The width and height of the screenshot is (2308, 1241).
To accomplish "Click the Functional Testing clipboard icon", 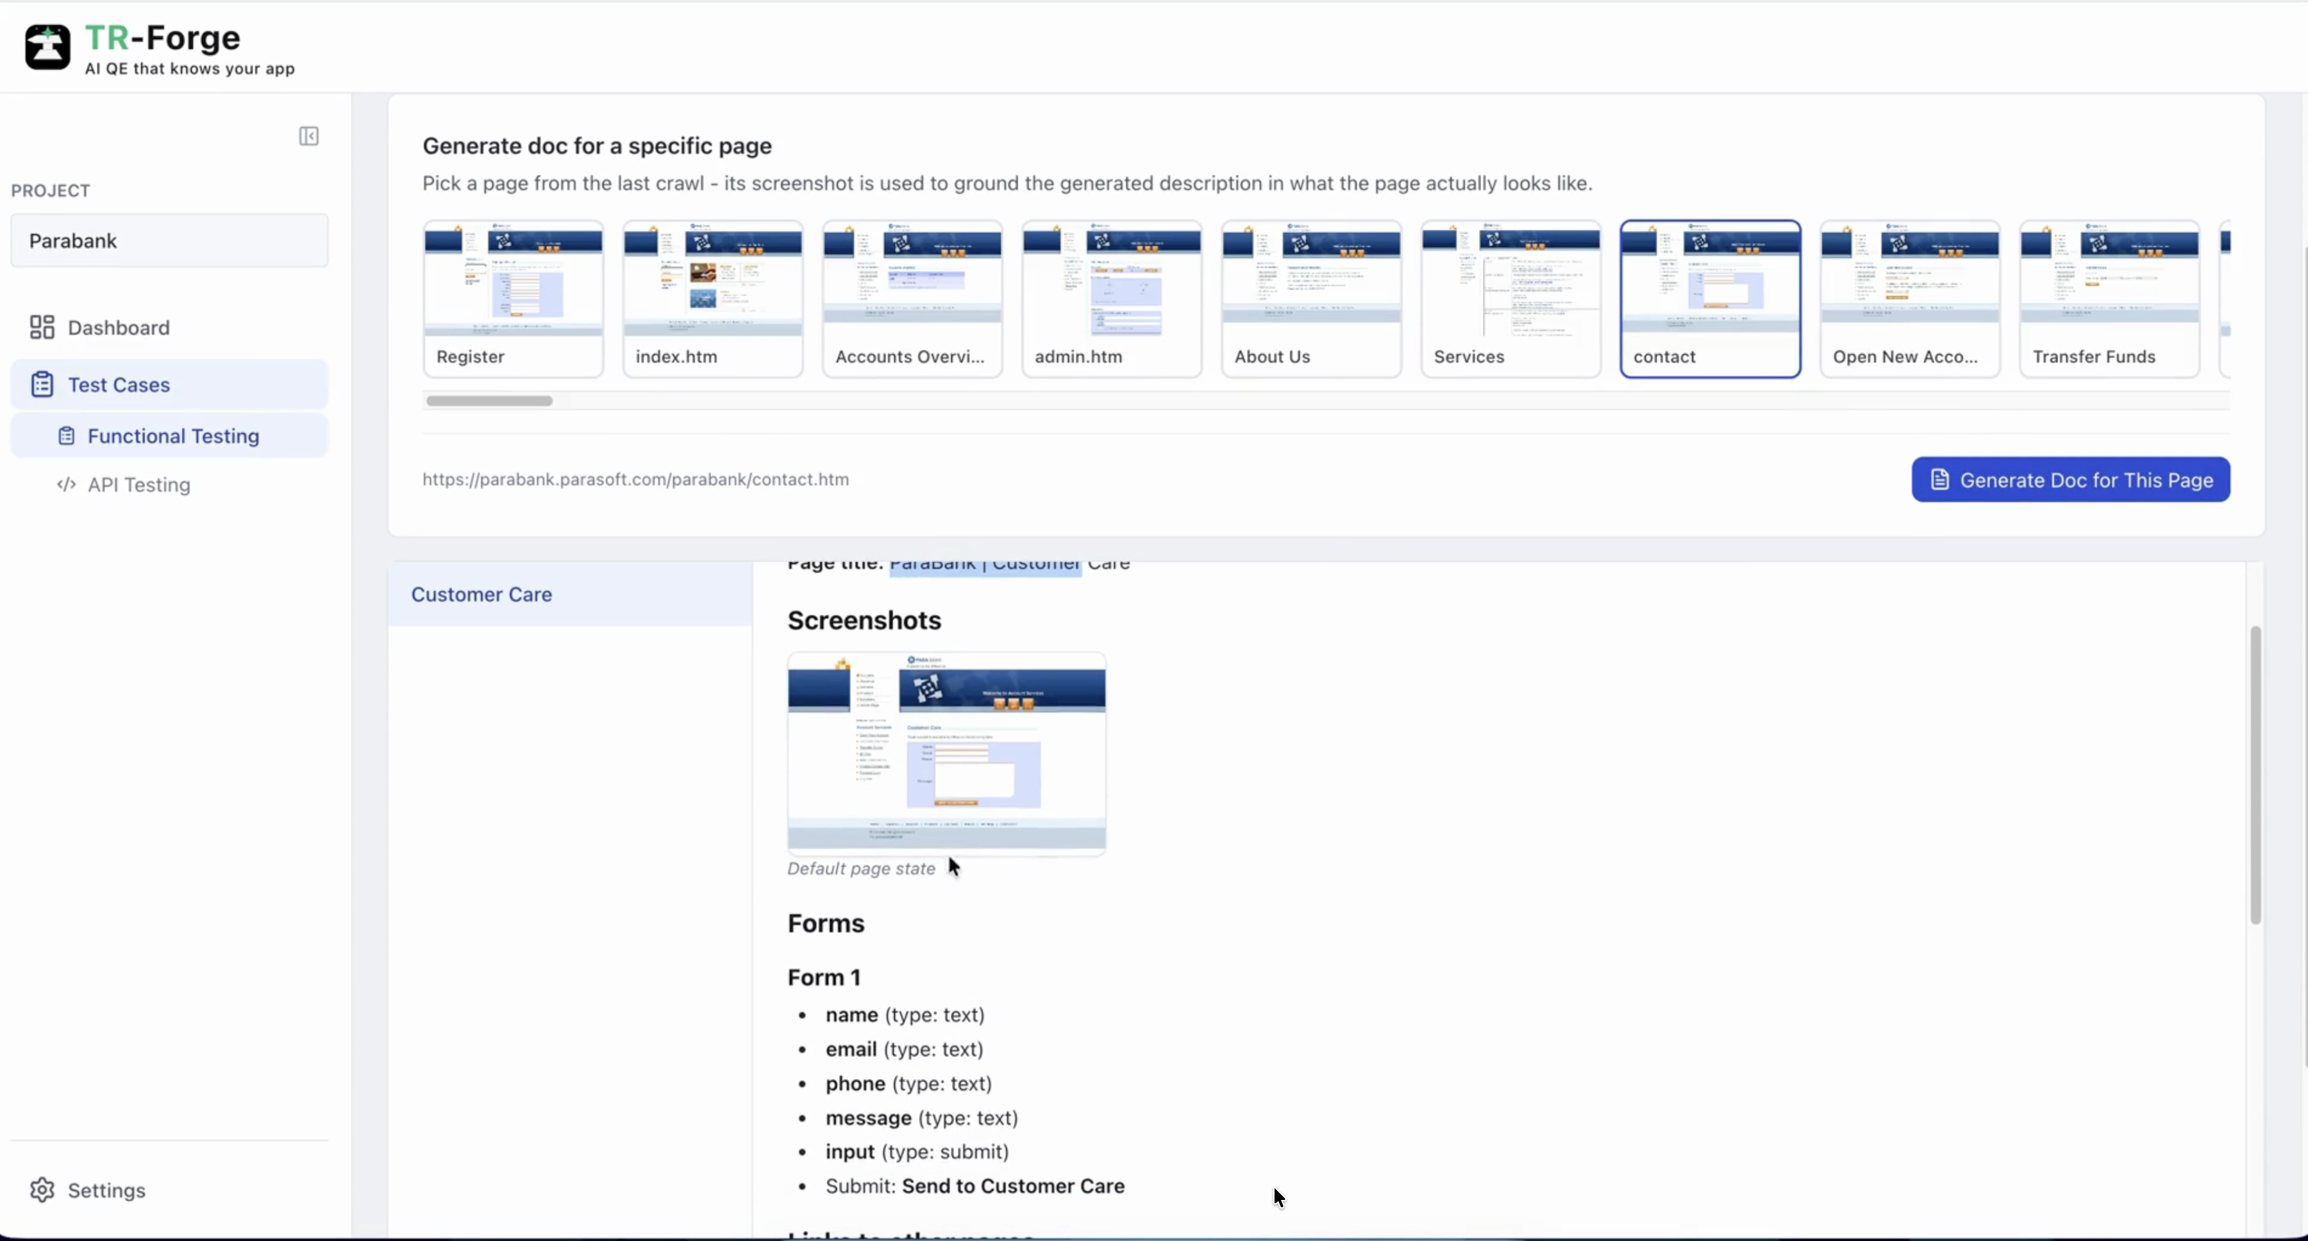I will click(x=66, y=437).
